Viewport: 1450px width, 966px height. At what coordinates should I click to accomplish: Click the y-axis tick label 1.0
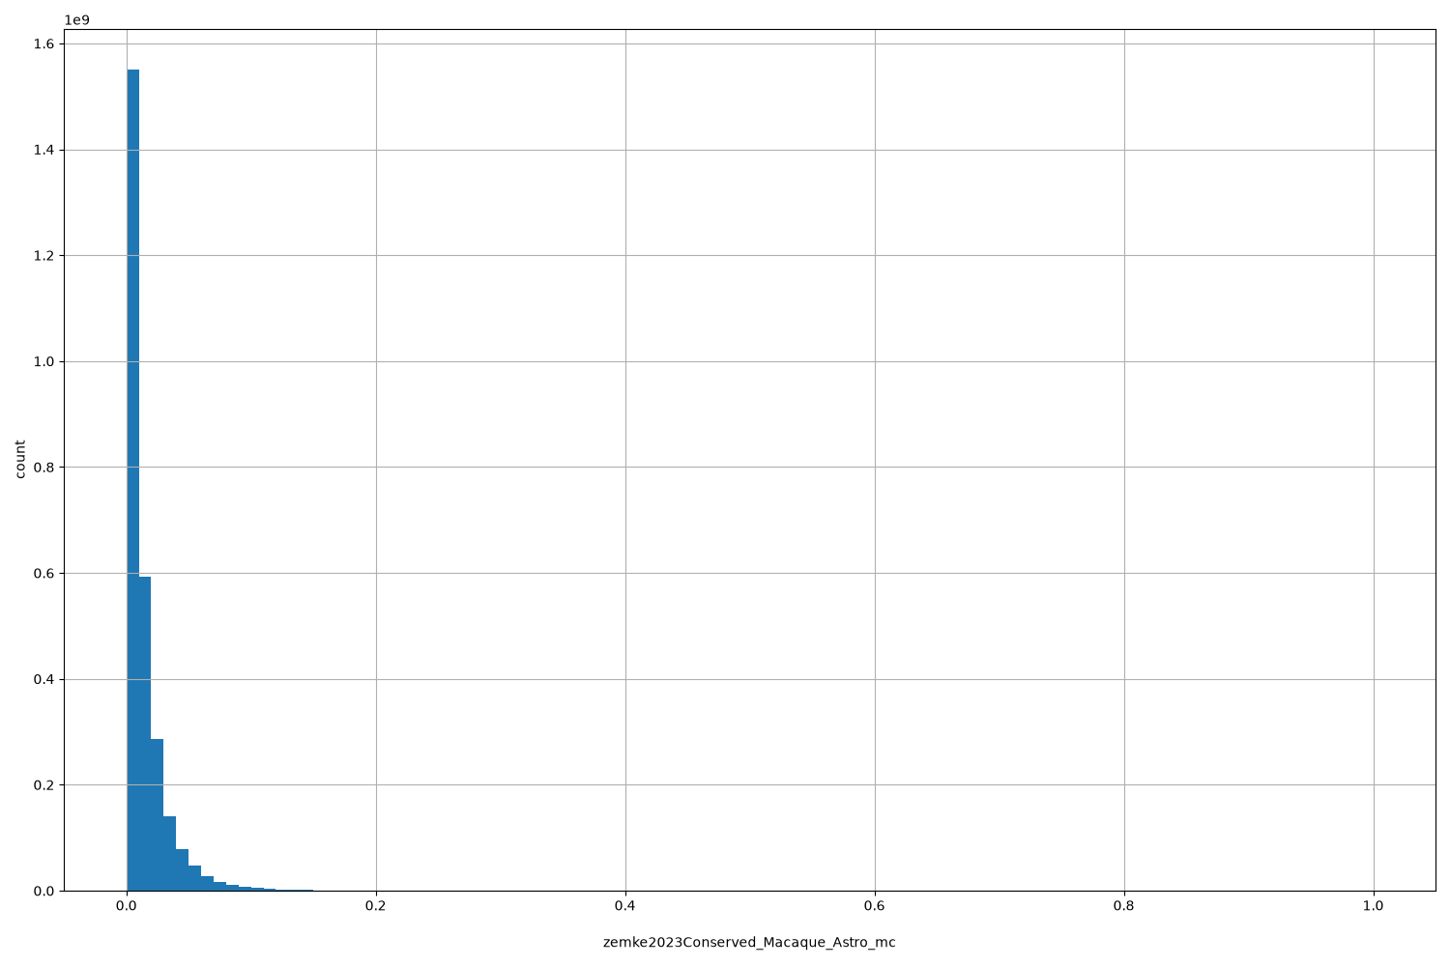(44, 361)
